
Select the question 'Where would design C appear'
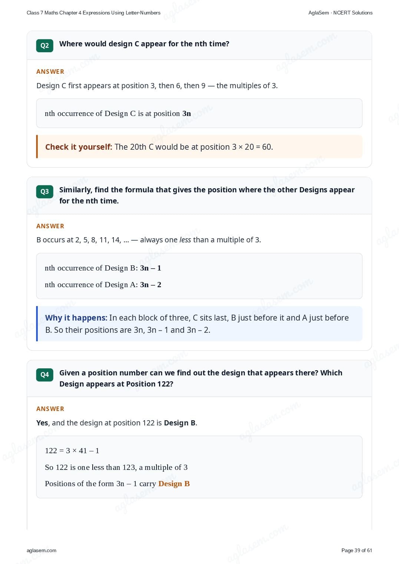[x=144, y=44]
